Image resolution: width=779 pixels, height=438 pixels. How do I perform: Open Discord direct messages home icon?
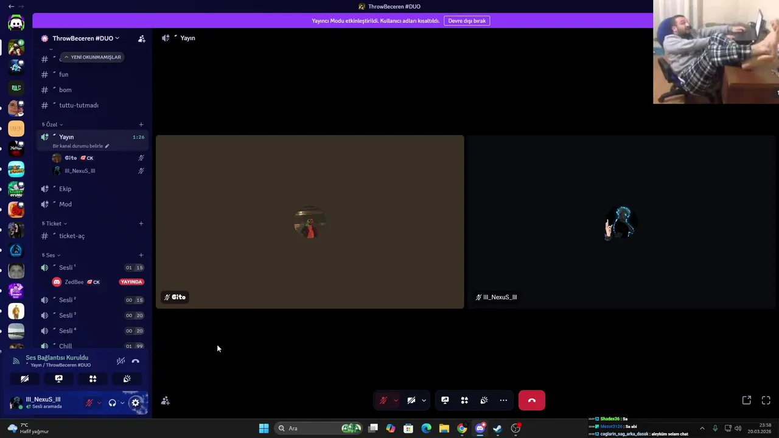(x=16, y=23)
